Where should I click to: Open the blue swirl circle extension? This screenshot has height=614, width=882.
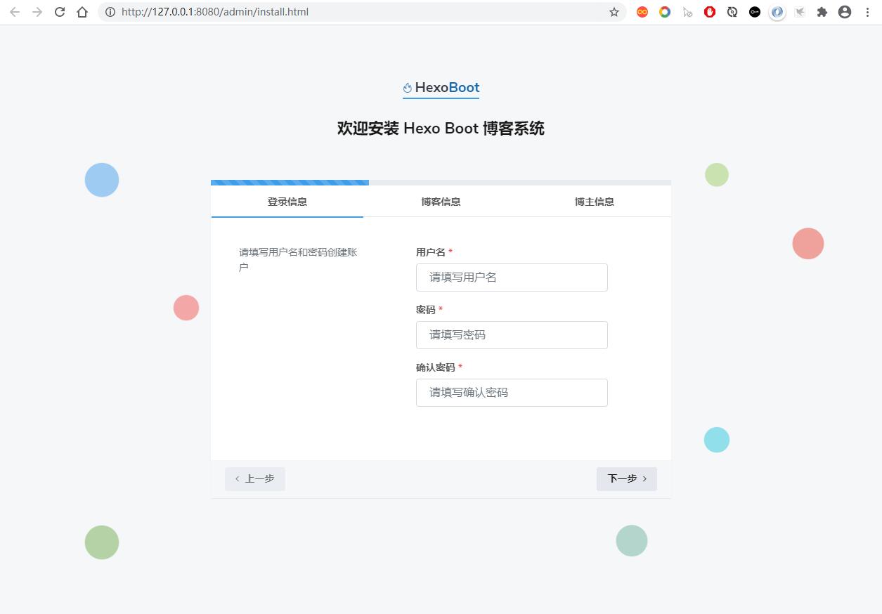(x=777, y=12)
